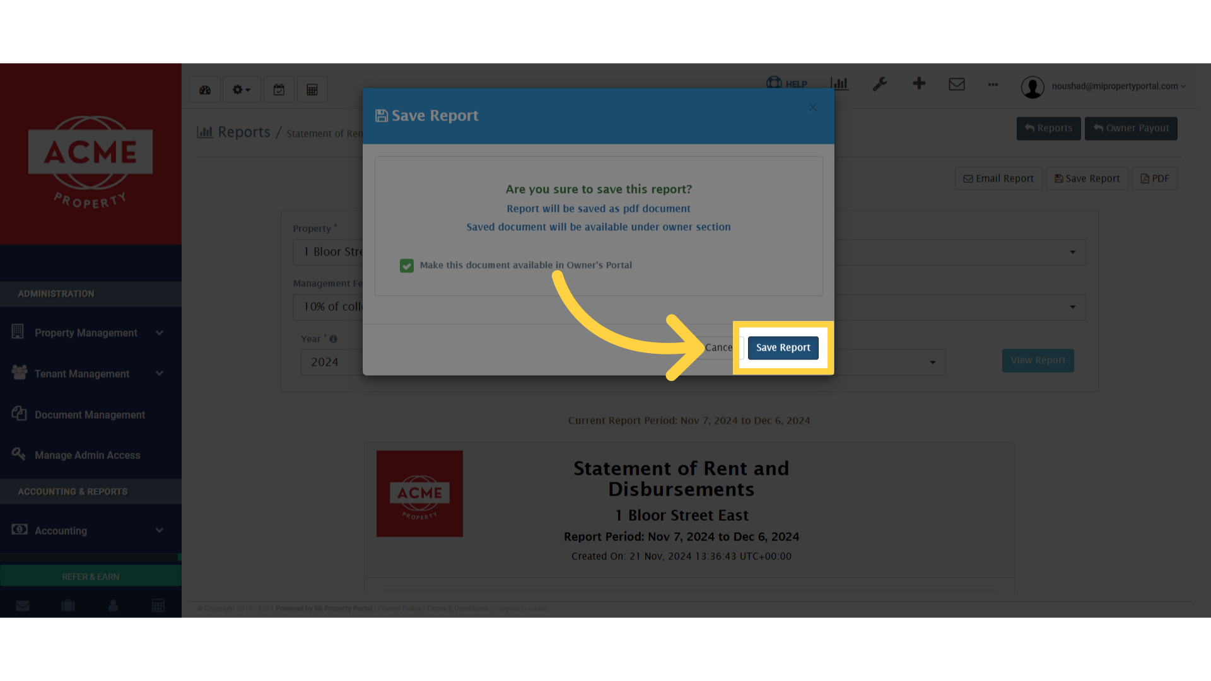Open Document Management in sidebar
The image size is (1211, 681).
pos(91,415)
